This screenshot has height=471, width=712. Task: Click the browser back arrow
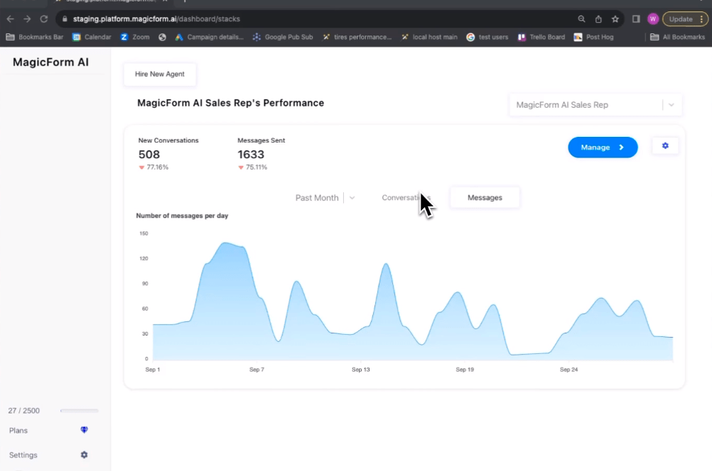pos(10,19)
